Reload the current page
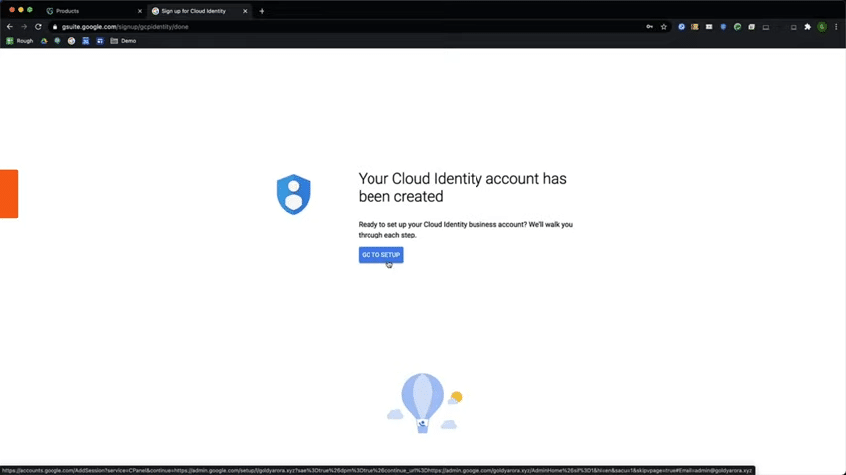 [38, 27]
